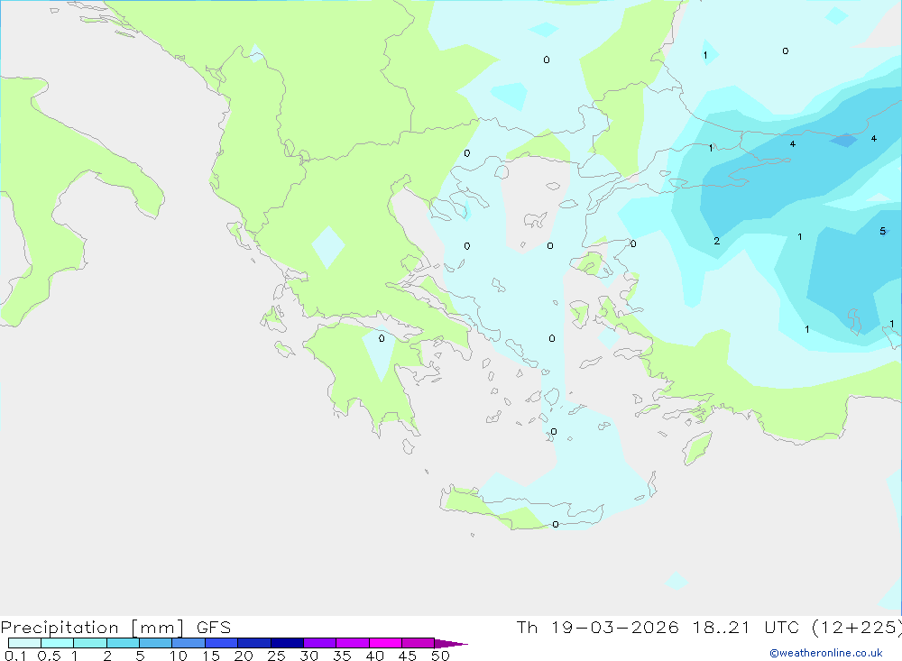Click the '30' legend scale label
902x661 pixels.
[x=309, y=656]
